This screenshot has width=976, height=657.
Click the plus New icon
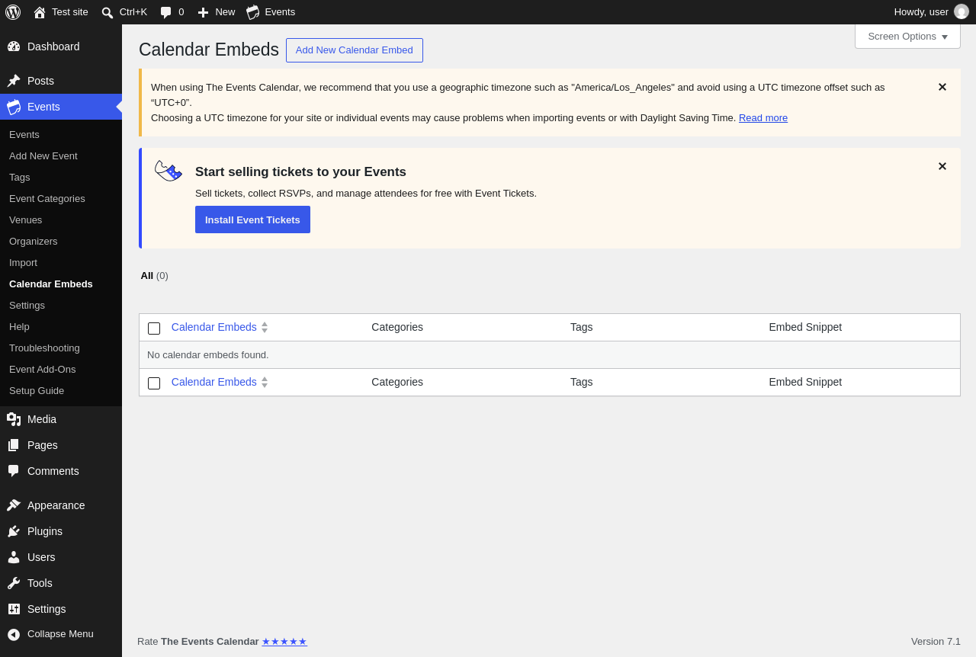203,12
